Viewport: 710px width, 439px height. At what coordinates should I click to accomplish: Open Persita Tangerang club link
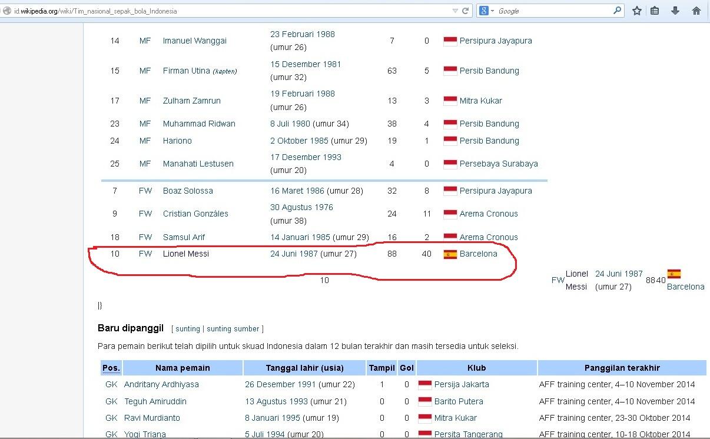pos(469,434)
